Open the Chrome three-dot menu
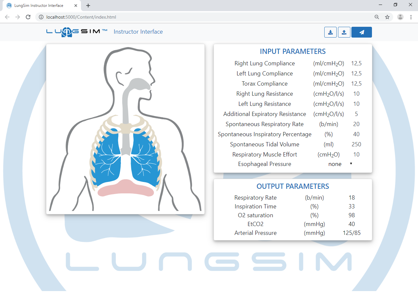418x294 pixels. 411,17
